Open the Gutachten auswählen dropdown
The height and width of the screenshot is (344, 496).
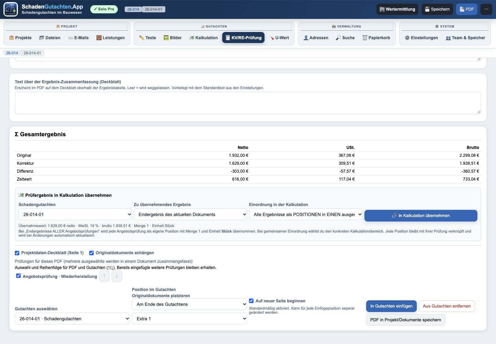72,319
